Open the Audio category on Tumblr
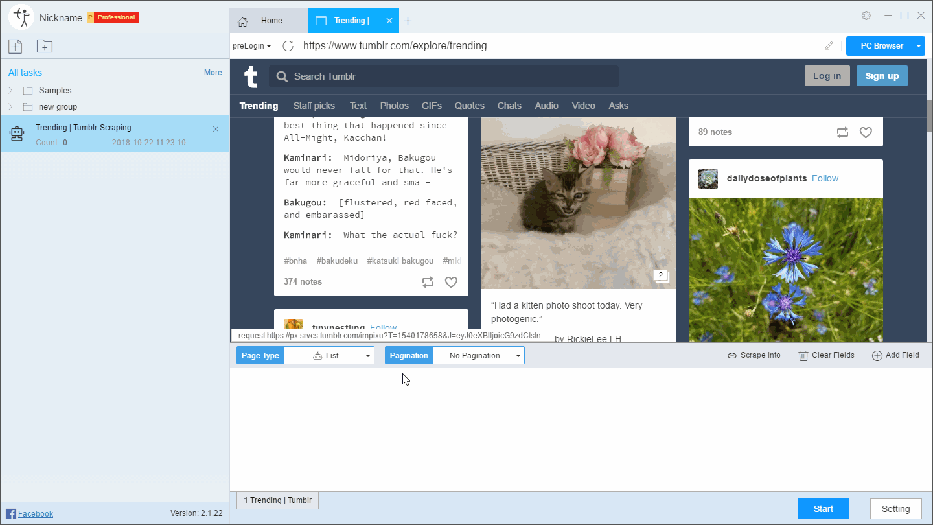 [x=546, y=106]
